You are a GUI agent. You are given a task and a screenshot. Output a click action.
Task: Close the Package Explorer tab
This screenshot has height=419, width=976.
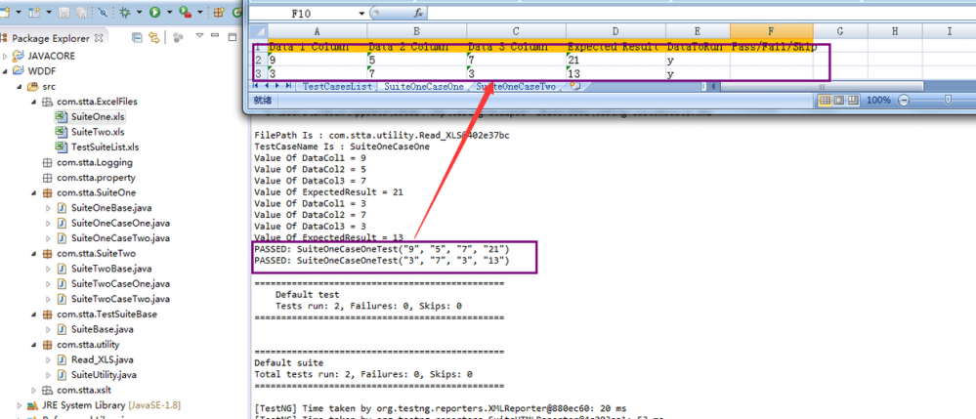tap(99, 38)
